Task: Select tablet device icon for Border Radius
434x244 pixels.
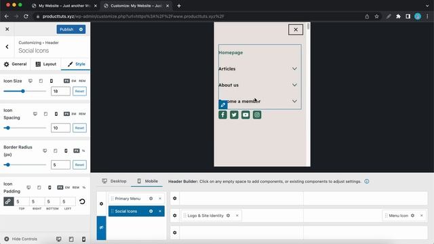Action: click(x=56, y=150)
